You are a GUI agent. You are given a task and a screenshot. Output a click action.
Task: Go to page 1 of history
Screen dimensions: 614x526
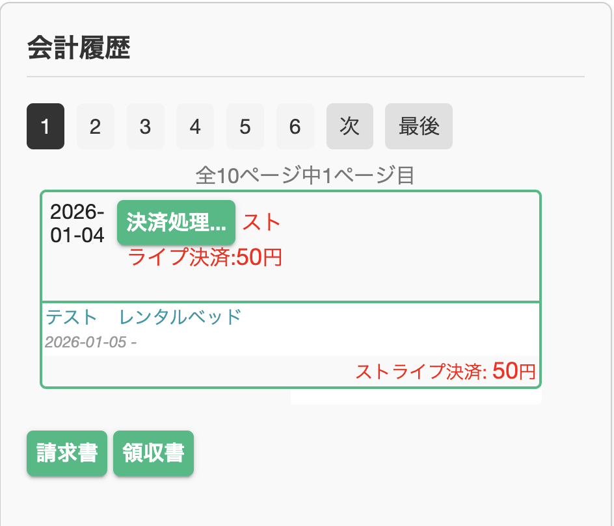click(46, 127)
